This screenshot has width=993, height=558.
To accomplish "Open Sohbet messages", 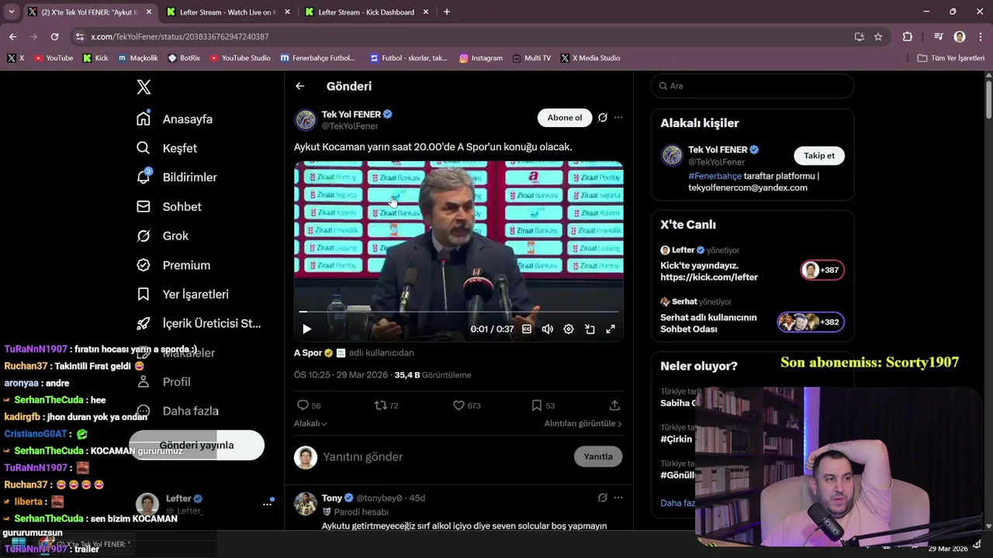I will tap(169, 207).
